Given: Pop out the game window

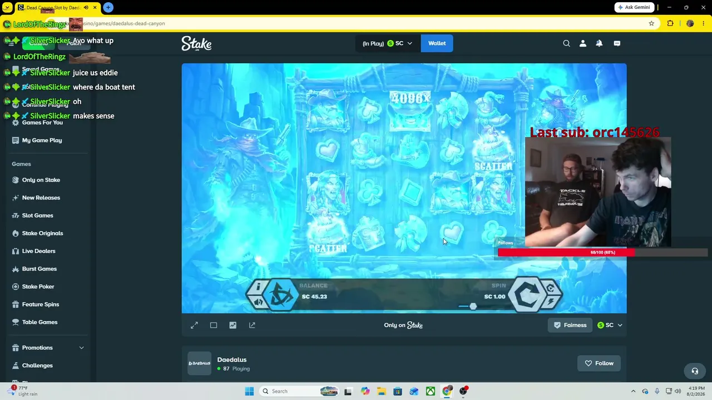Looking at the screenshot, I should [252, 325].
